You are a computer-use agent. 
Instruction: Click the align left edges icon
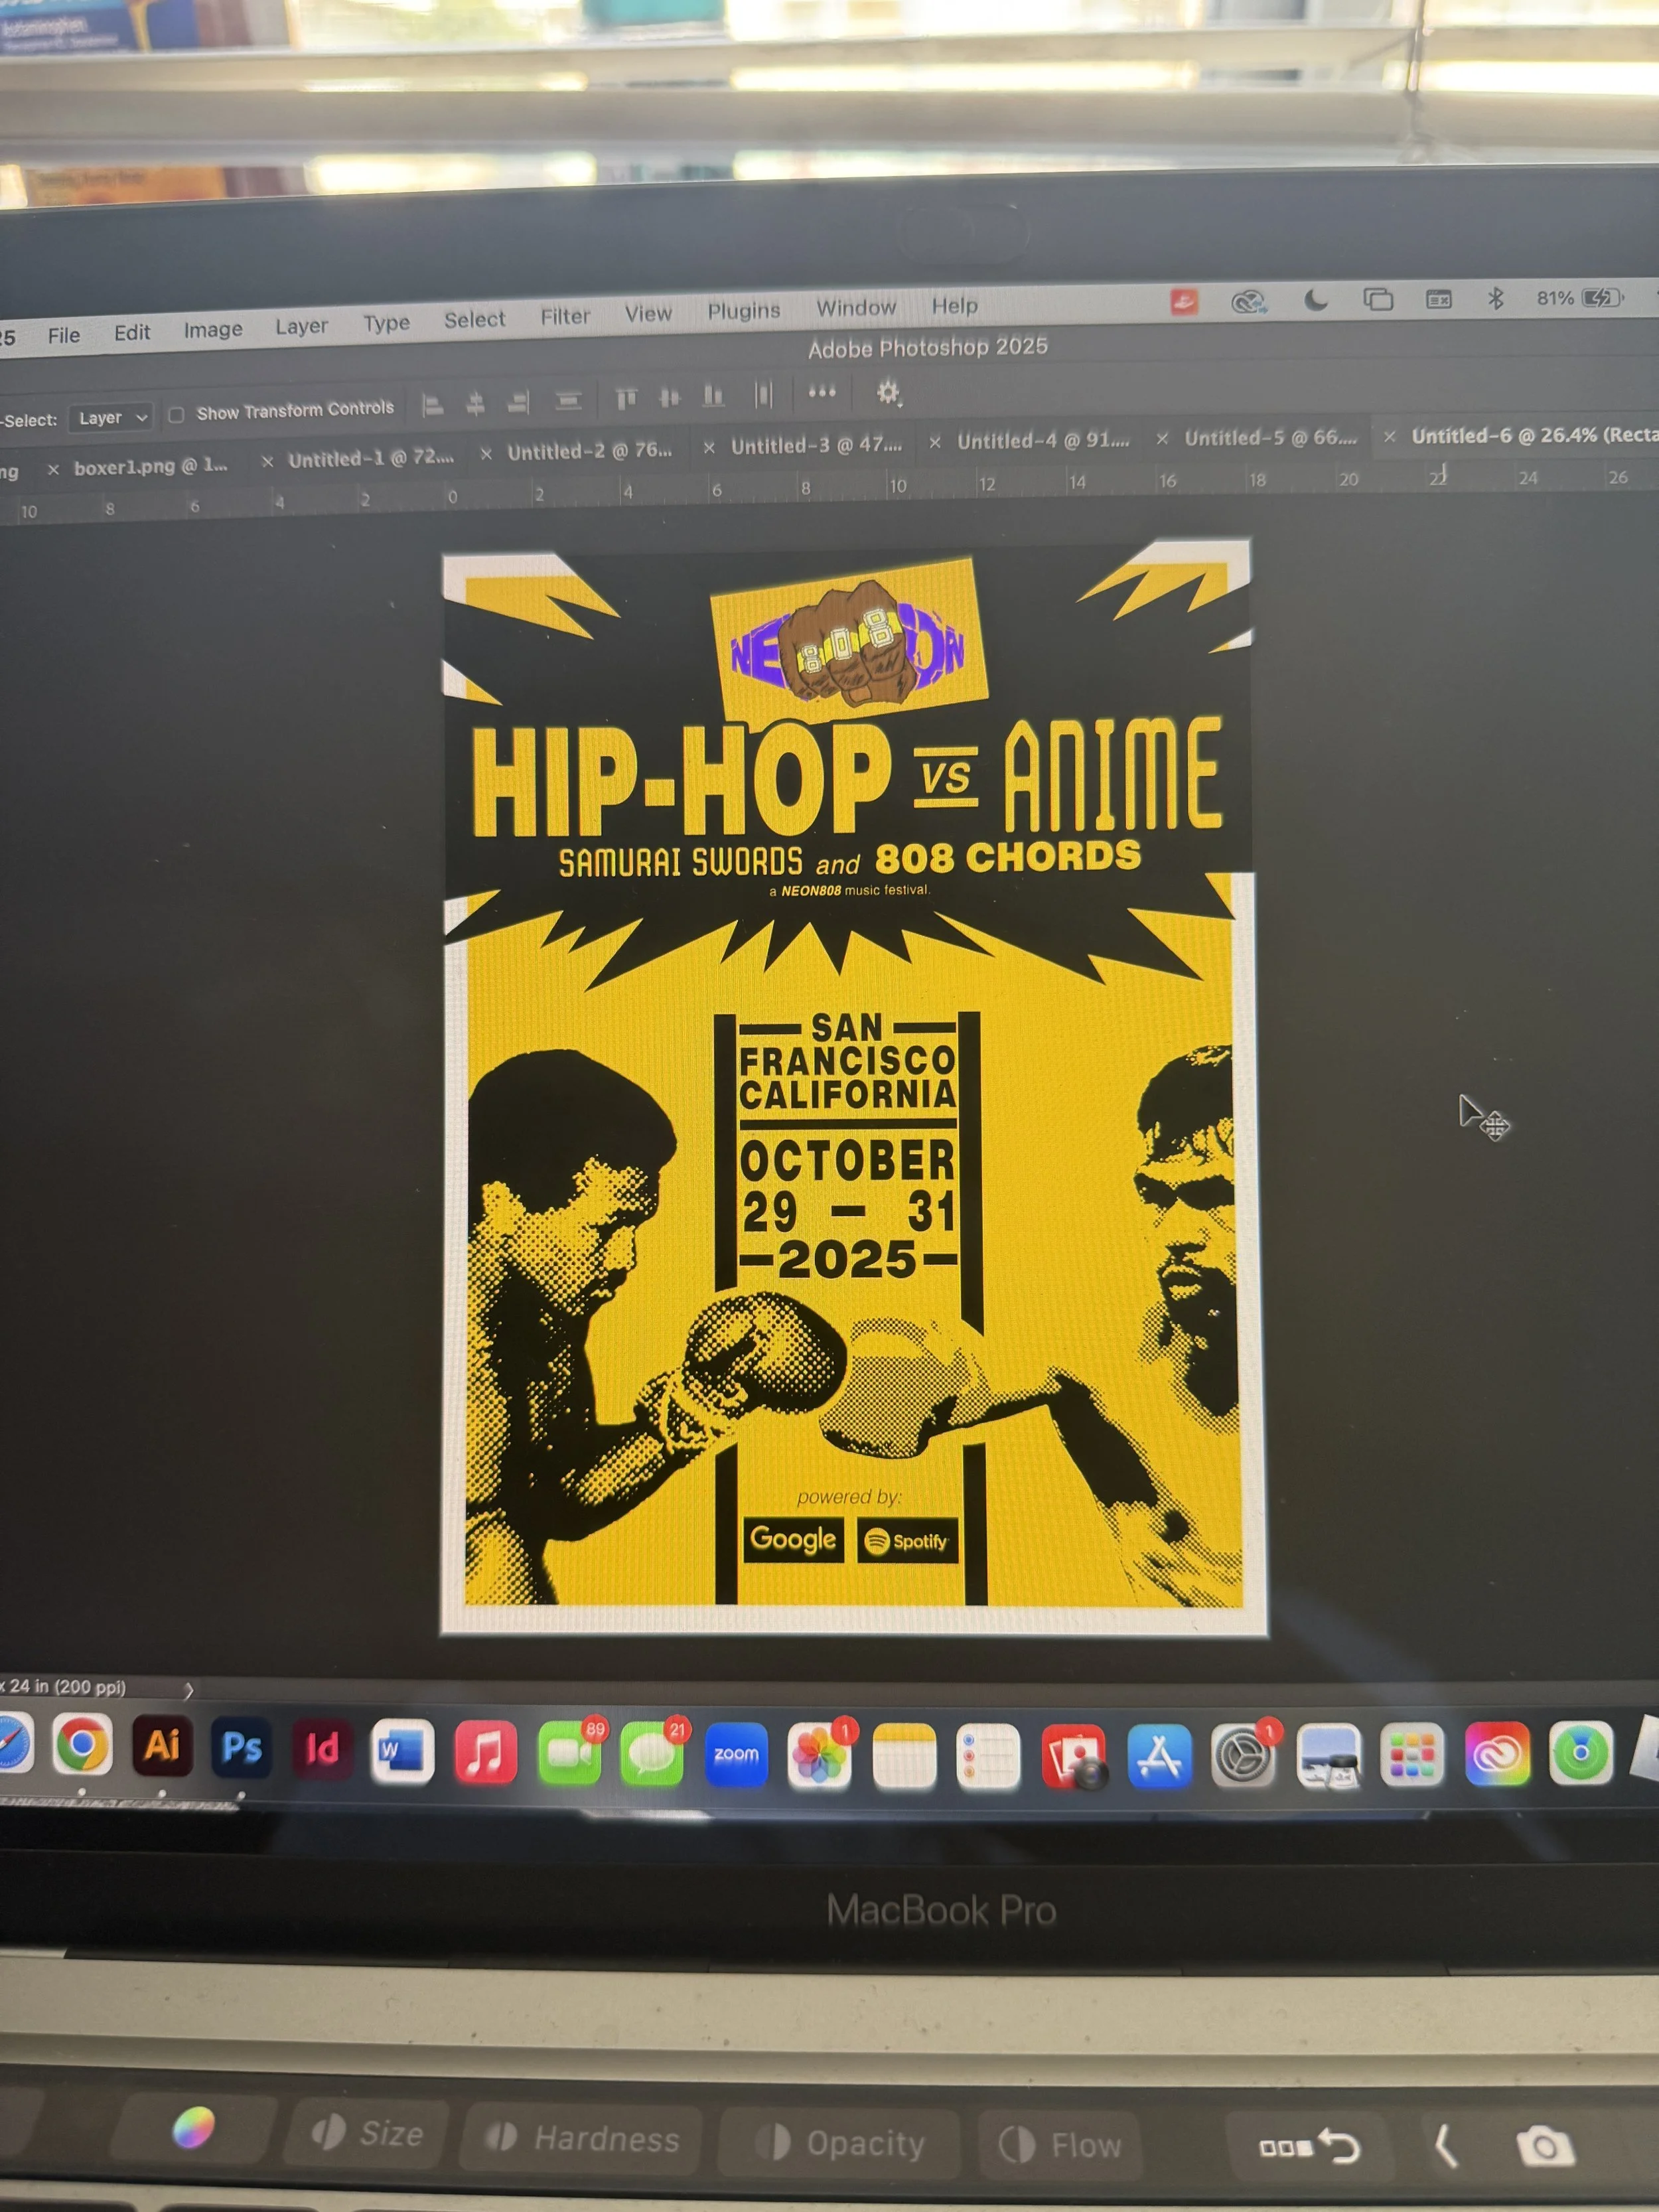433,405
